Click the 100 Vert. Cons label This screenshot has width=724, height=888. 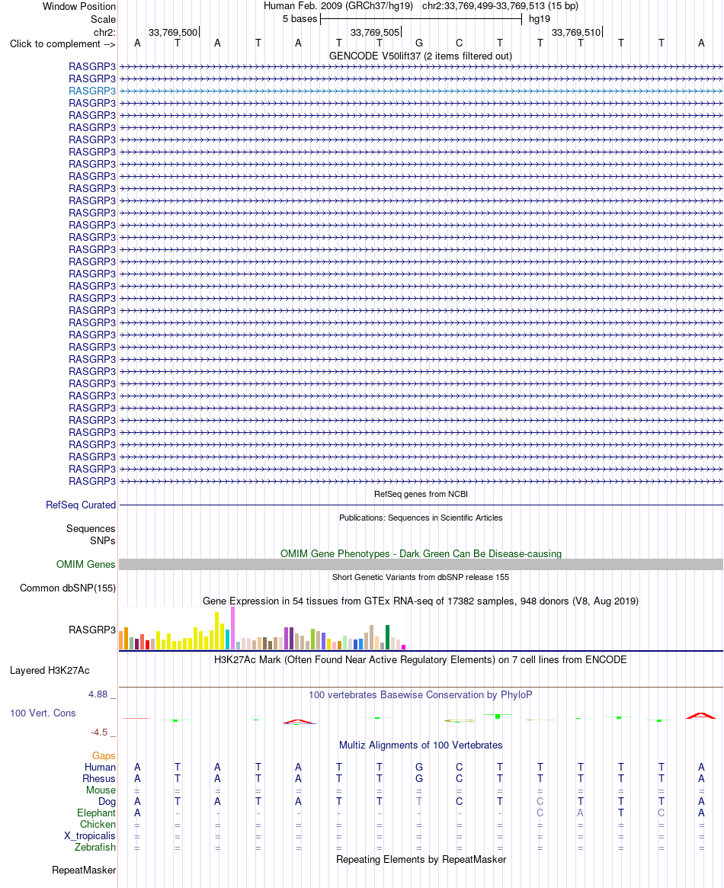tap(43, 713)
